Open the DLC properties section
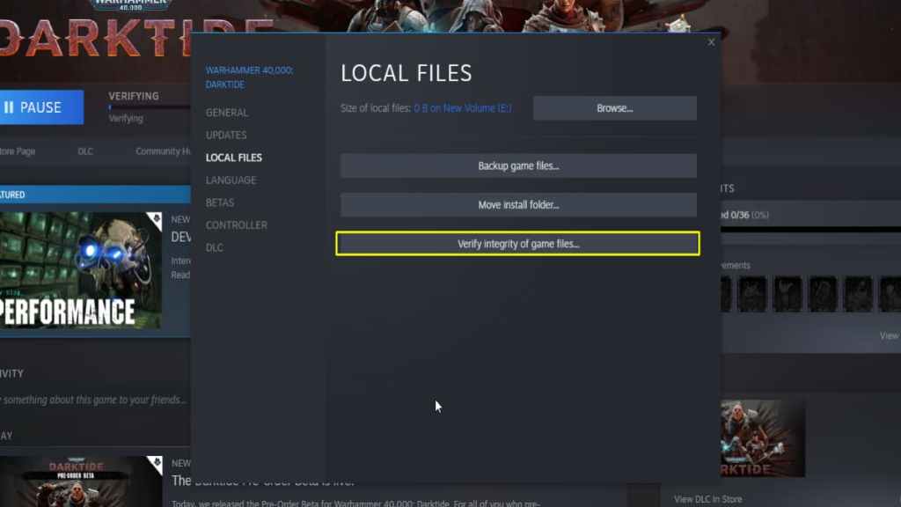The height and width of the screenshot is (507, 901). tap(215, 247)
